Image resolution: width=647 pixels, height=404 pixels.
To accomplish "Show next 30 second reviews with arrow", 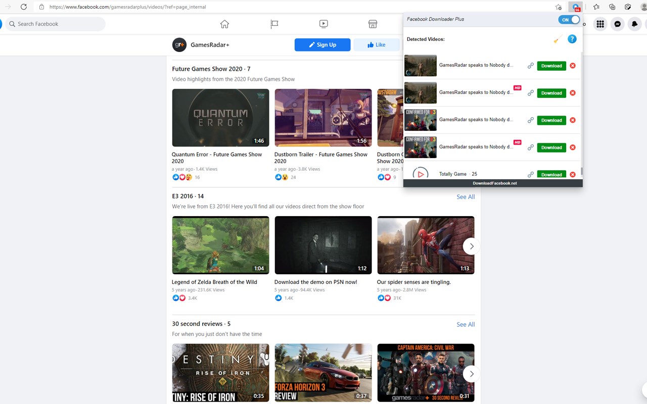I will [472, 374].
